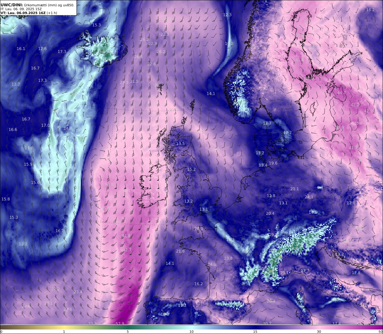The image size is (383, 334).
Task: Click the 22.6 value on the map
Action: [152, 64]
